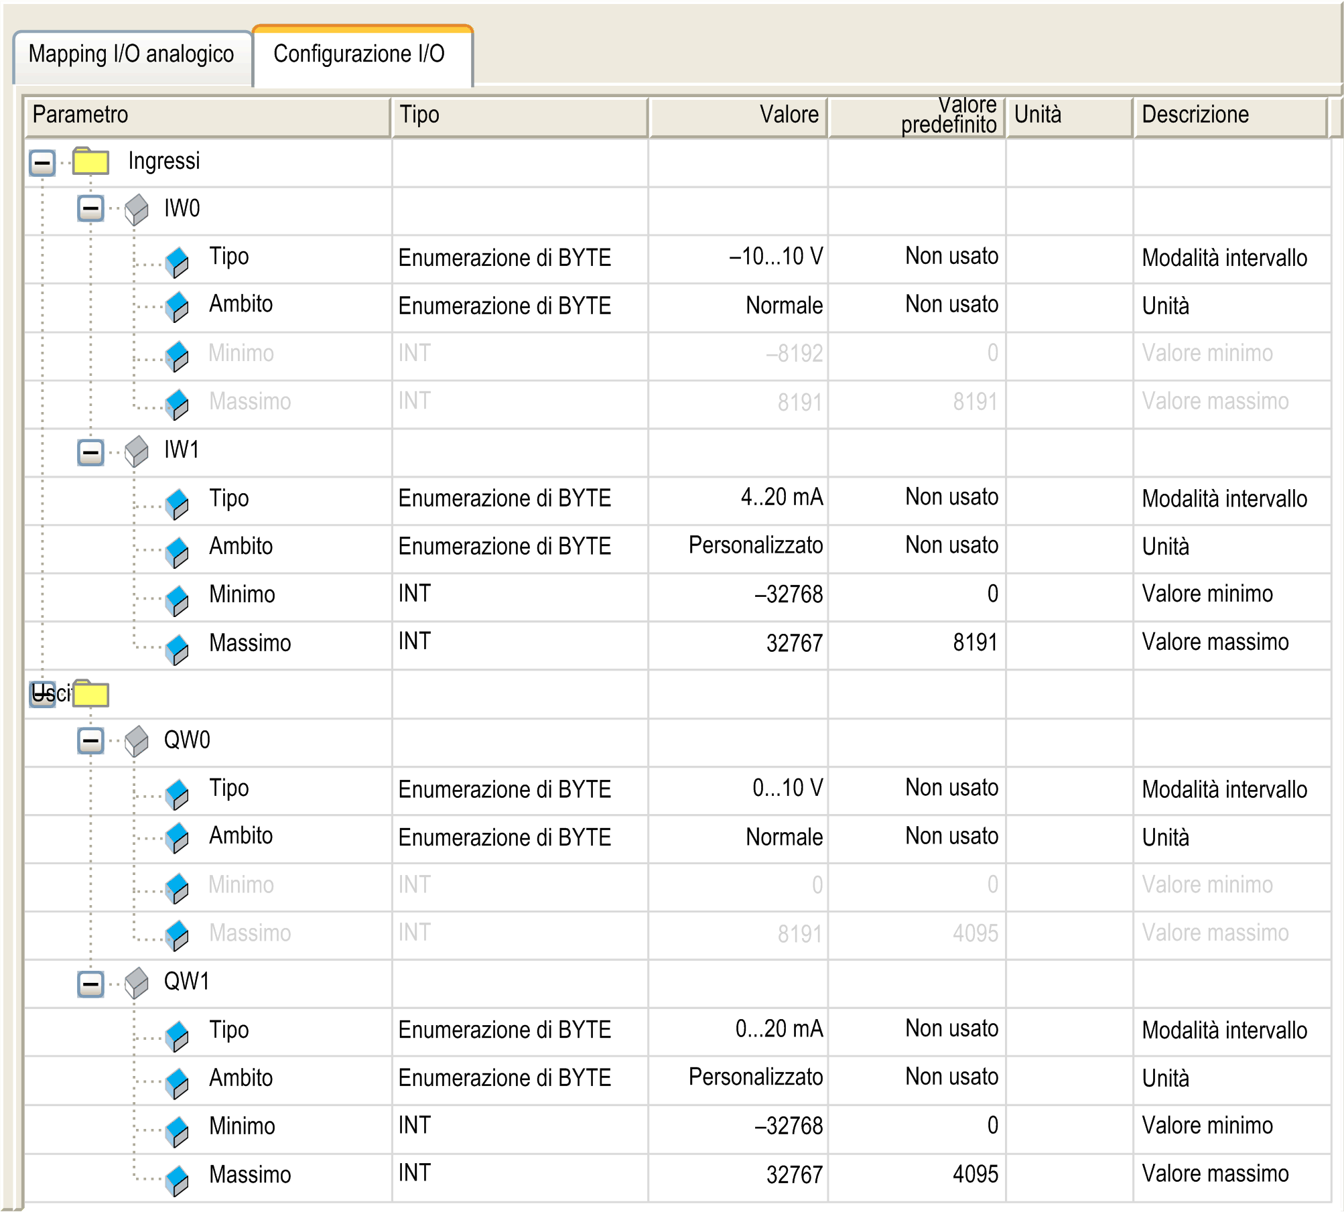
Task: Click the gray QW0 cube icon
Action: (x=137, y=741)
